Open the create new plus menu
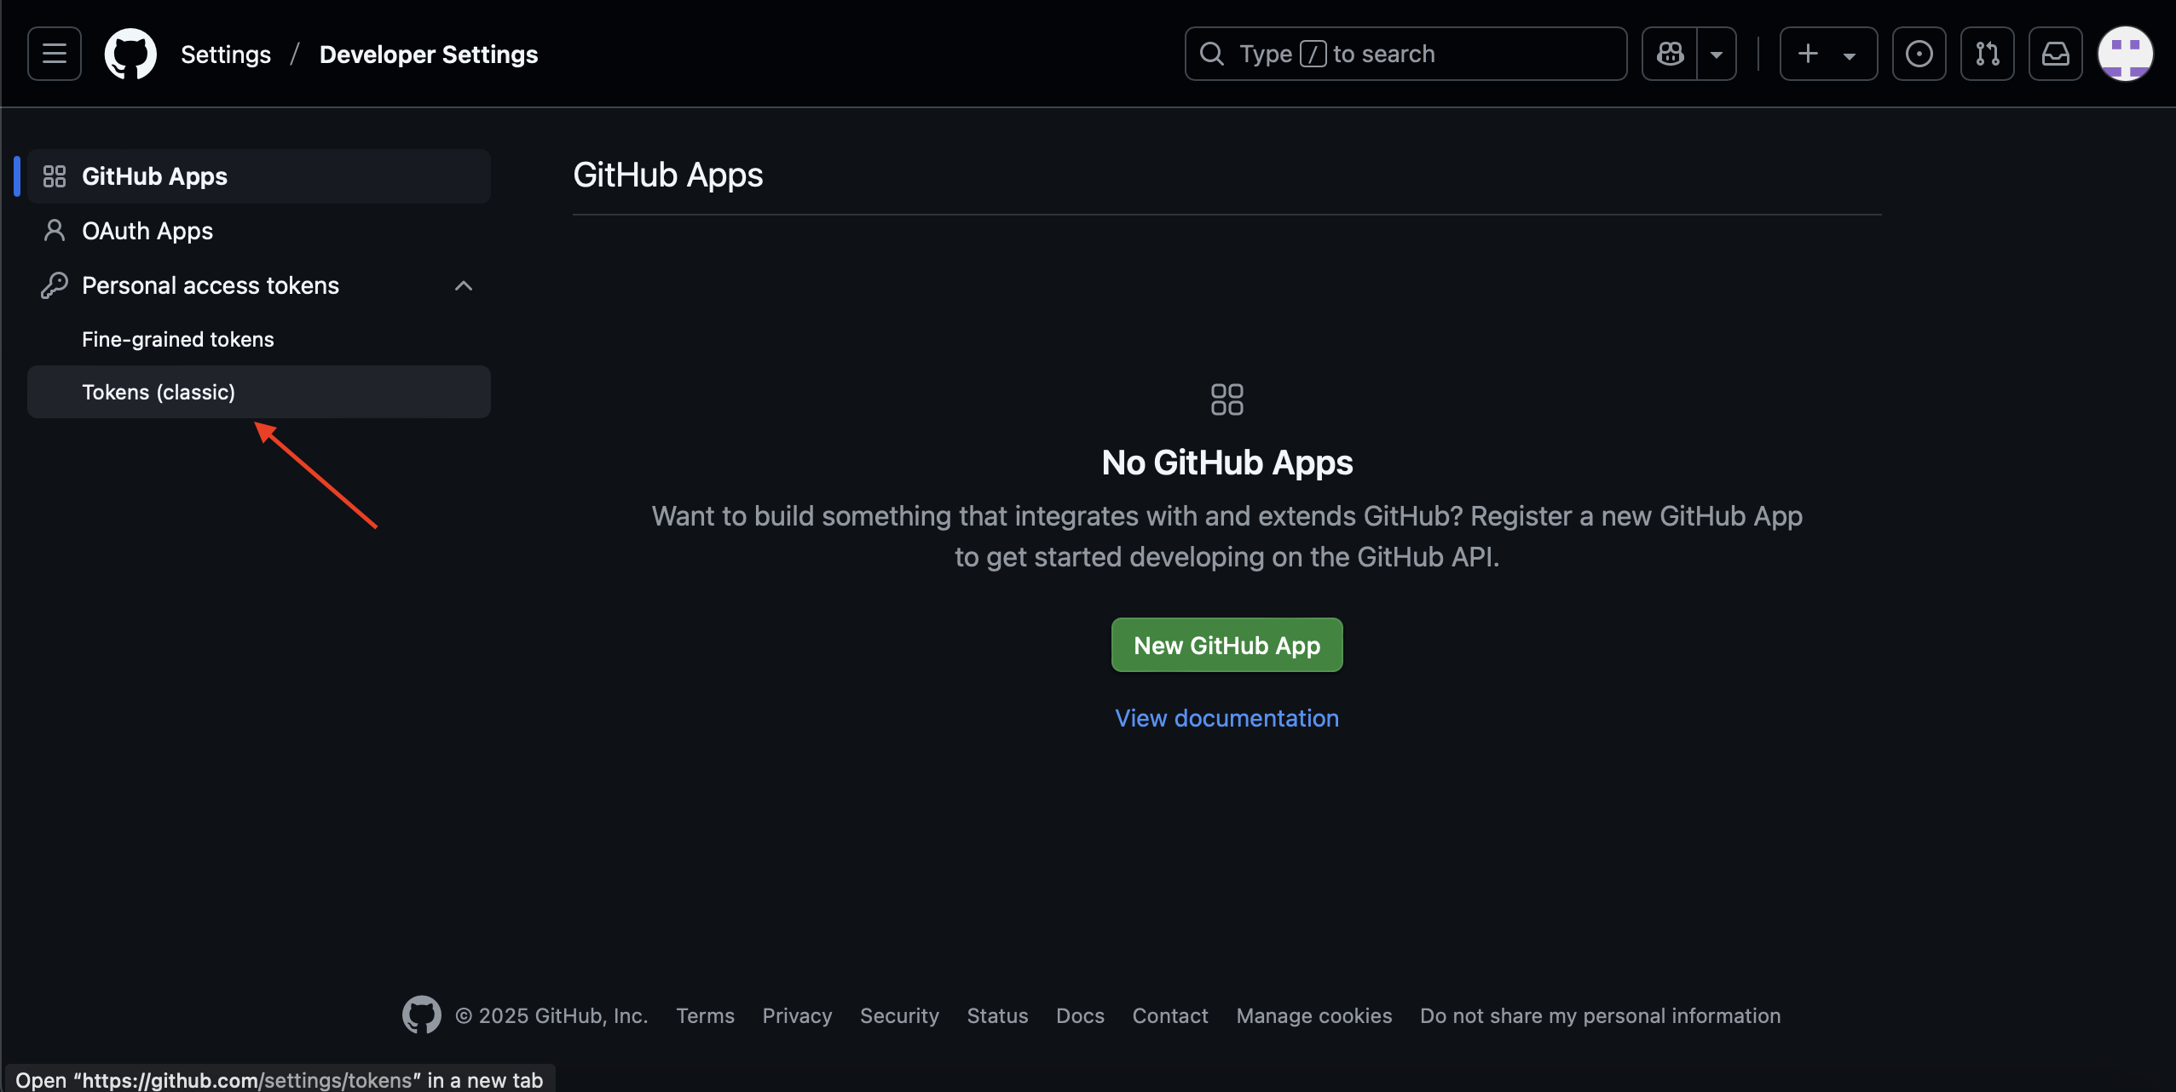 1828,54
